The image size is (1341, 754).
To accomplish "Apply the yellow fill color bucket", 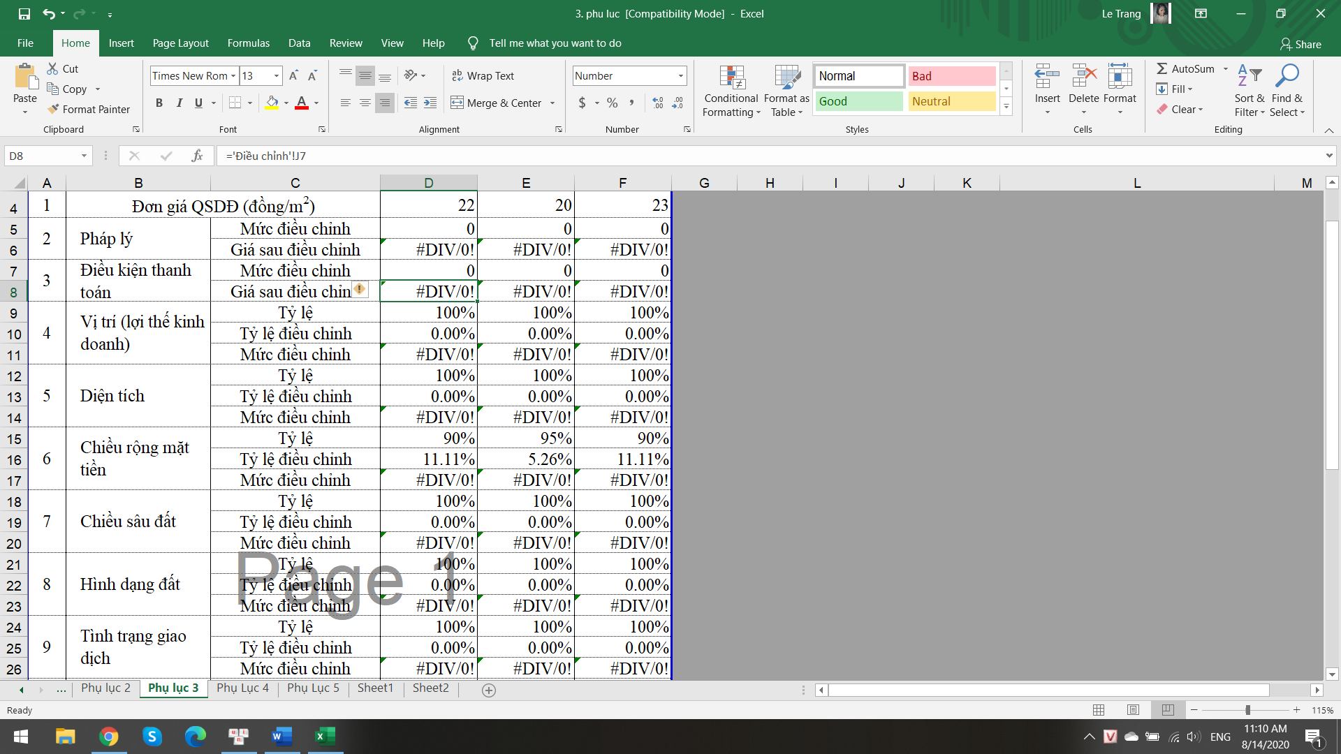I will [272, 103].
